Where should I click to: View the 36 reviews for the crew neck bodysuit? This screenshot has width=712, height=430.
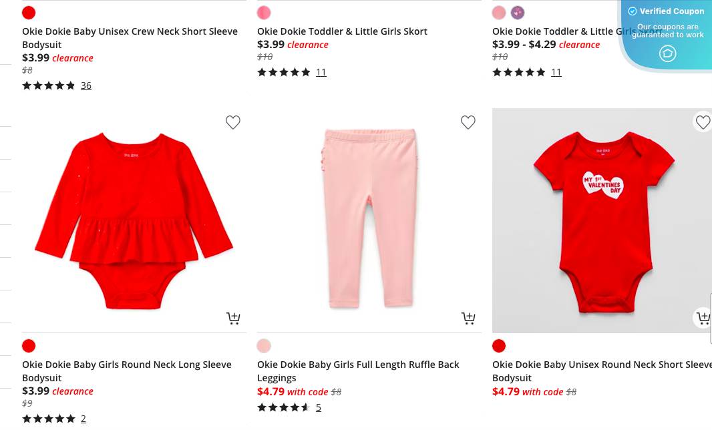coord(85,85)
